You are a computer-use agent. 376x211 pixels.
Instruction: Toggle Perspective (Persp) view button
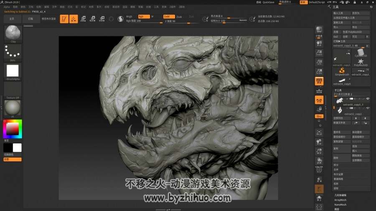(x=319, y=81)
